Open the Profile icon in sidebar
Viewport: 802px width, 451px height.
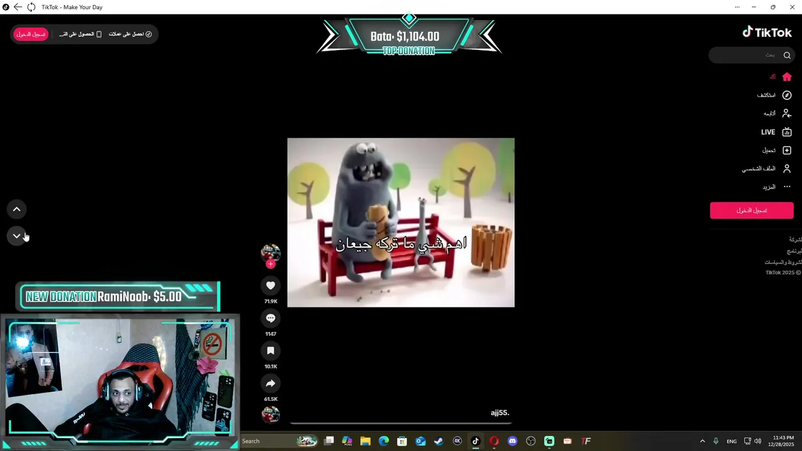787,168
